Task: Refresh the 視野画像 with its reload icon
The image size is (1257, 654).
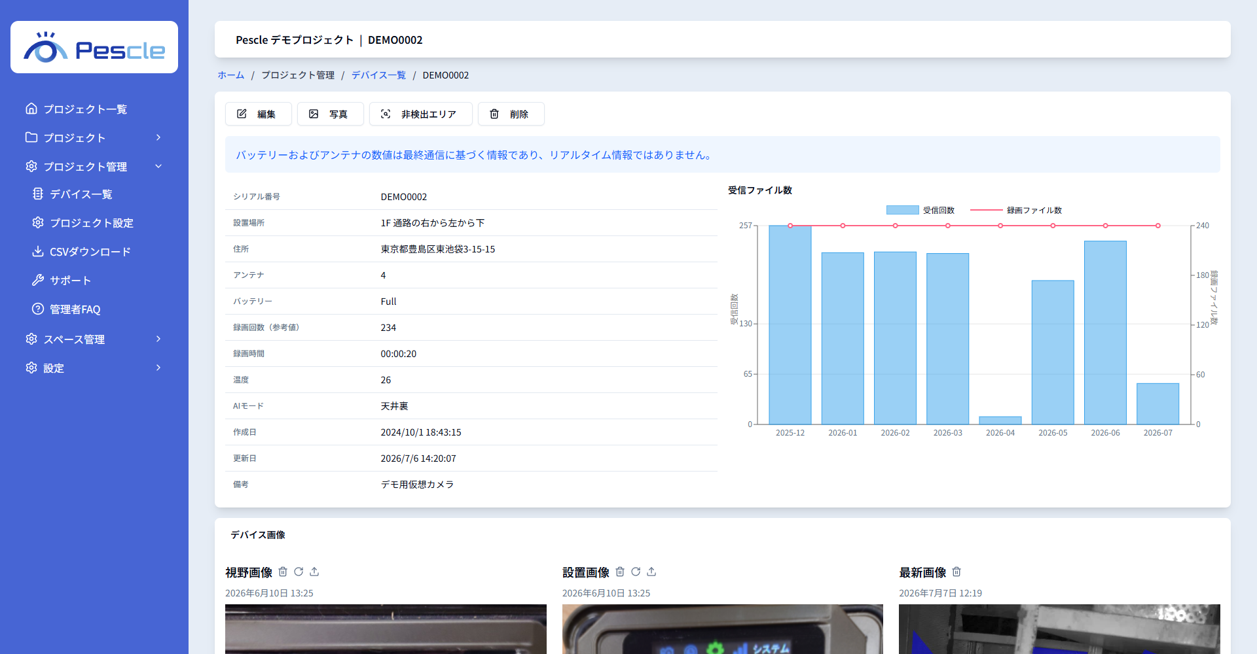Action: 299,572
